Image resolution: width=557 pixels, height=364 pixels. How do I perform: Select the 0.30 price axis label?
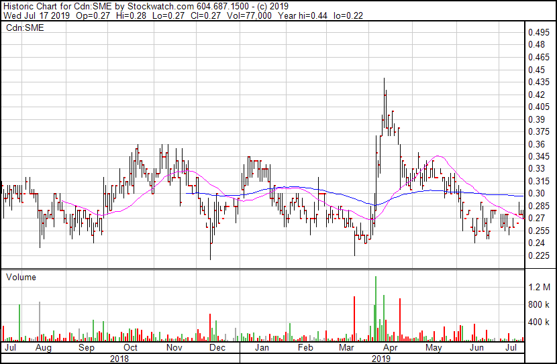click(536, 193)
